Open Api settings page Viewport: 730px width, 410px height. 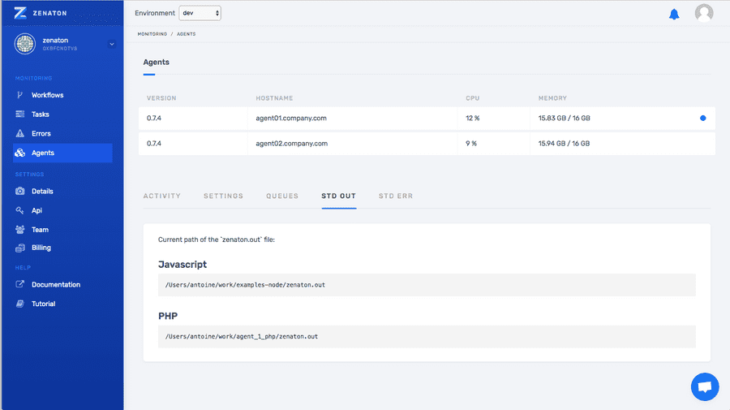(x=36, y=210)
